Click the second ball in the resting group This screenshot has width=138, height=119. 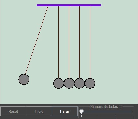(69, 83)
